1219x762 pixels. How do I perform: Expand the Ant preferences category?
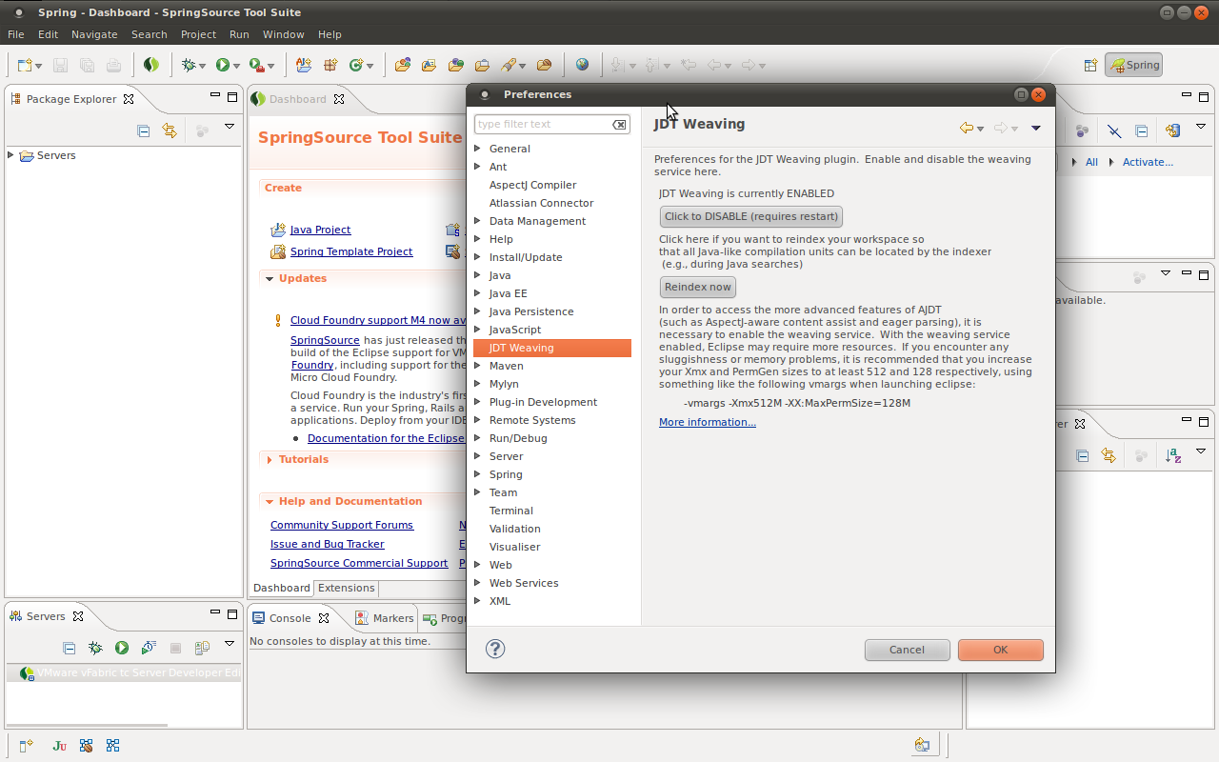[x=478, y=167]
